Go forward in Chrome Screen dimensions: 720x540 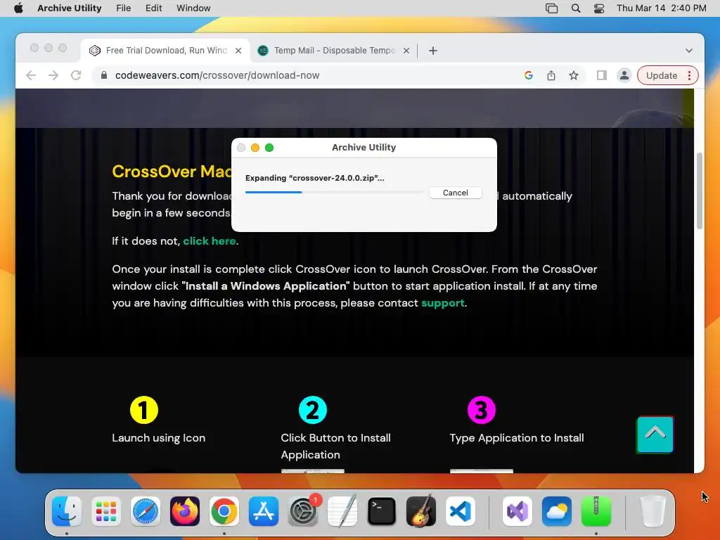53,75
